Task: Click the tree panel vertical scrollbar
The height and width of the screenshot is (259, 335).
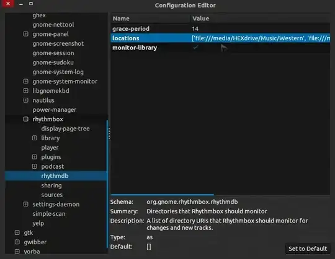Action: 107,184
